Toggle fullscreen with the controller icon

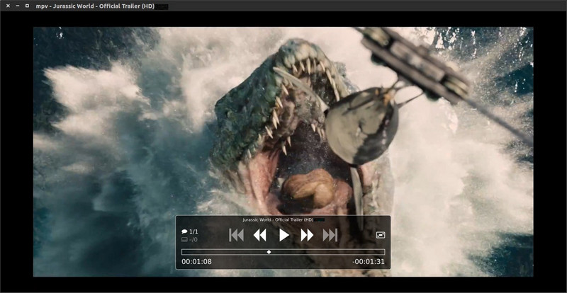[x=381, y=234]
